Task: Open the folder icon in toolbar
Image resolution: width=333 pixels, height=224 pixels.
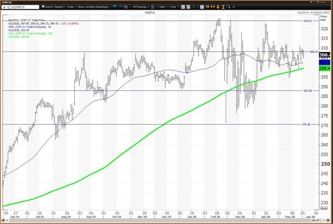Action: (126, 7)
